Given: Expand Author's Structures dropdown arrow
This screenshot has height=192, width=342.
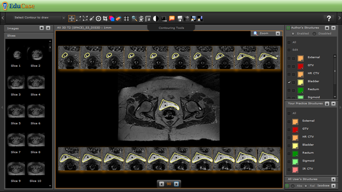Looking at the screenshot, I should pyautogui.click(x=333, y=28).
